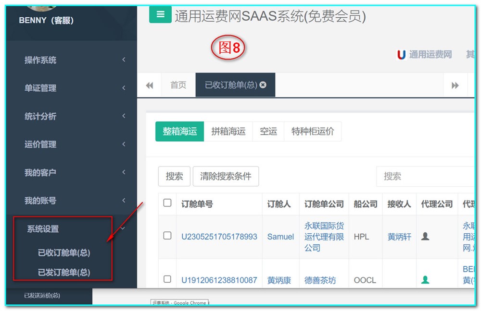This screenshot has width=481, height=311.
Task: Switch to the 拼箱海运 tab
Action: point(228,132)
